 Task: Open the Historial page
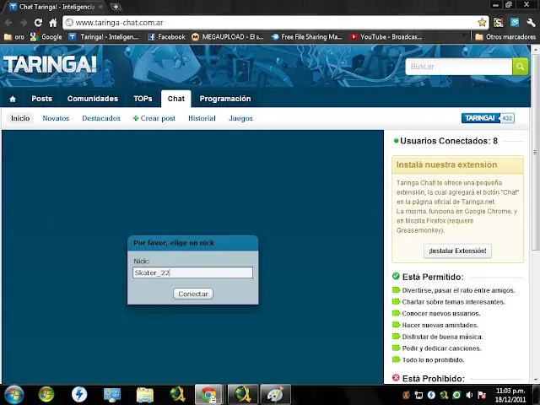(202, 118)
